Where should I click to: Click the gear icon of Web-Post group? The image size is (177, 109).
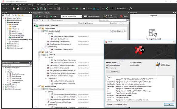coord(43,52)
